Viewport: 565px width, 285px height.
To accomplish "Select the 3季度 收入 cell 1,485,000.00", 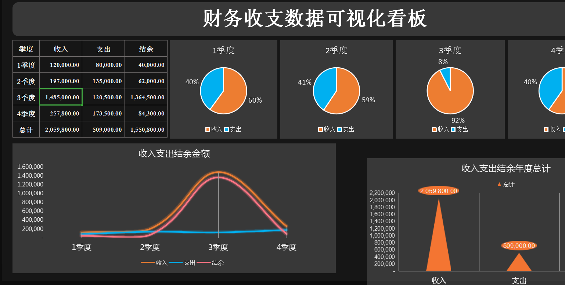I will (x=61, y=97).
